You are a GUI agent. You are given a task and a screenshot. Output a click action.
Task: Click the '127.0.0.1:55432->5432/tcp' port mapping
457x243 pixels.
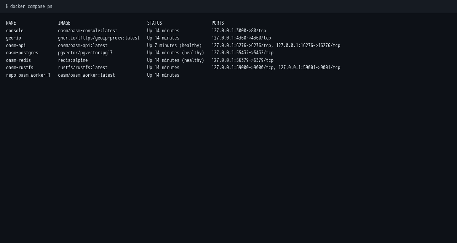[243, 53]
